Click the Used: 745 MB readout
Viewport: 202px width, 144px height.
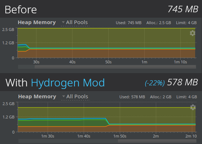coord(128,23)
